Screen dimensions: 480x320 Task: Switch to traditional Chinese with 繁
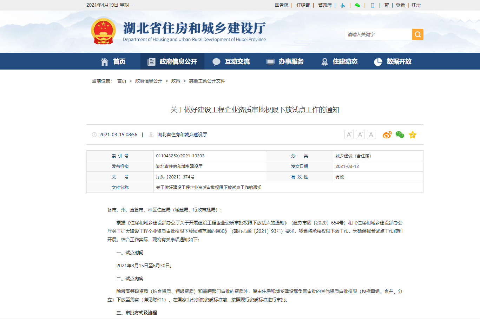387,5
